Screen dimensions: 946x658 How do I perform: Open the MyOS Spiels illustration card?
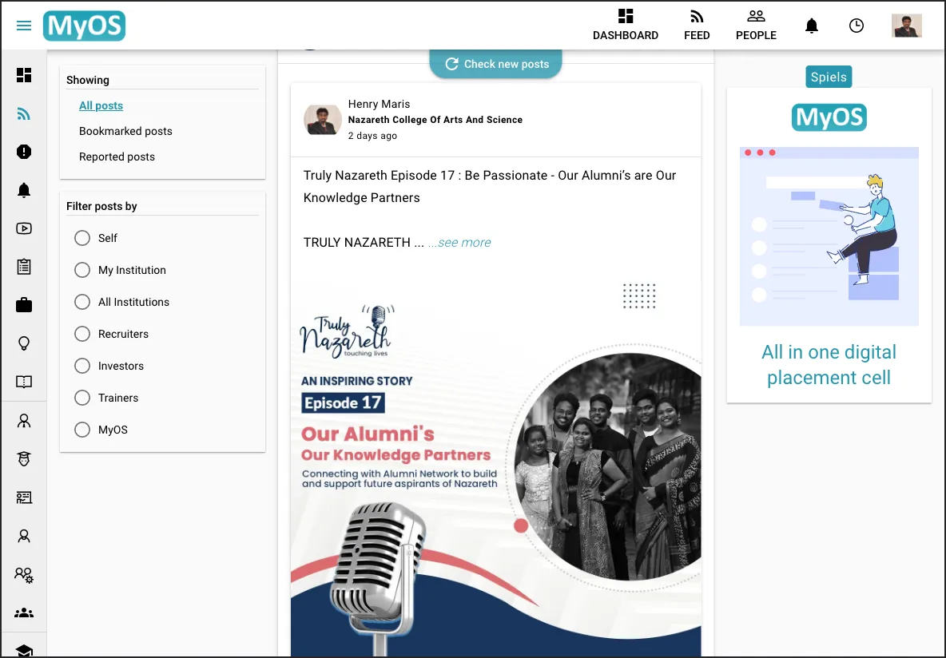point(829,236)
